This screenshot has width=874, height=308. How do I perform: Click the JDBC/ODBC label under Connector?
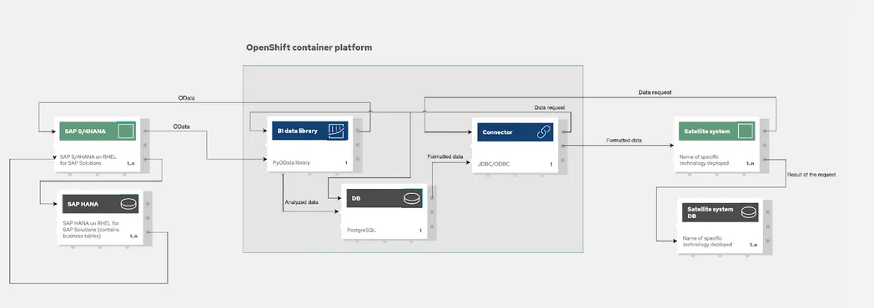(x=494, y=165)
